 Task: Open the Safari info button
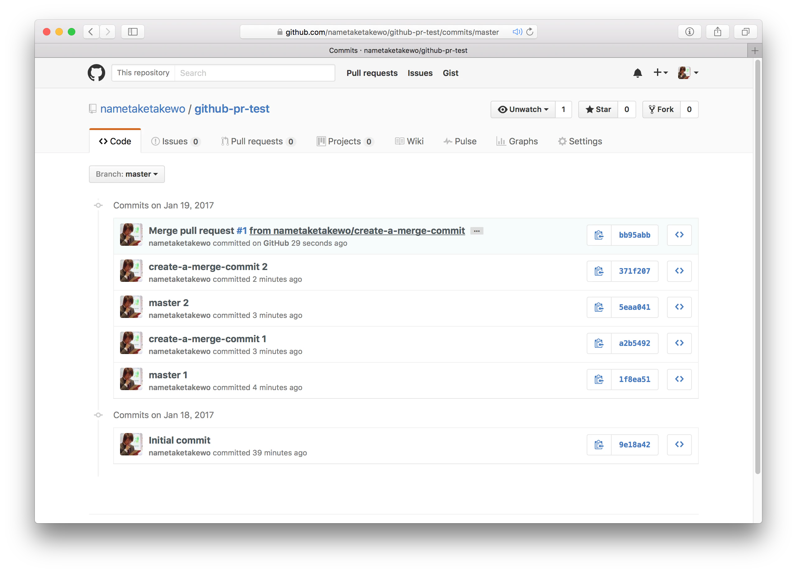689,32
